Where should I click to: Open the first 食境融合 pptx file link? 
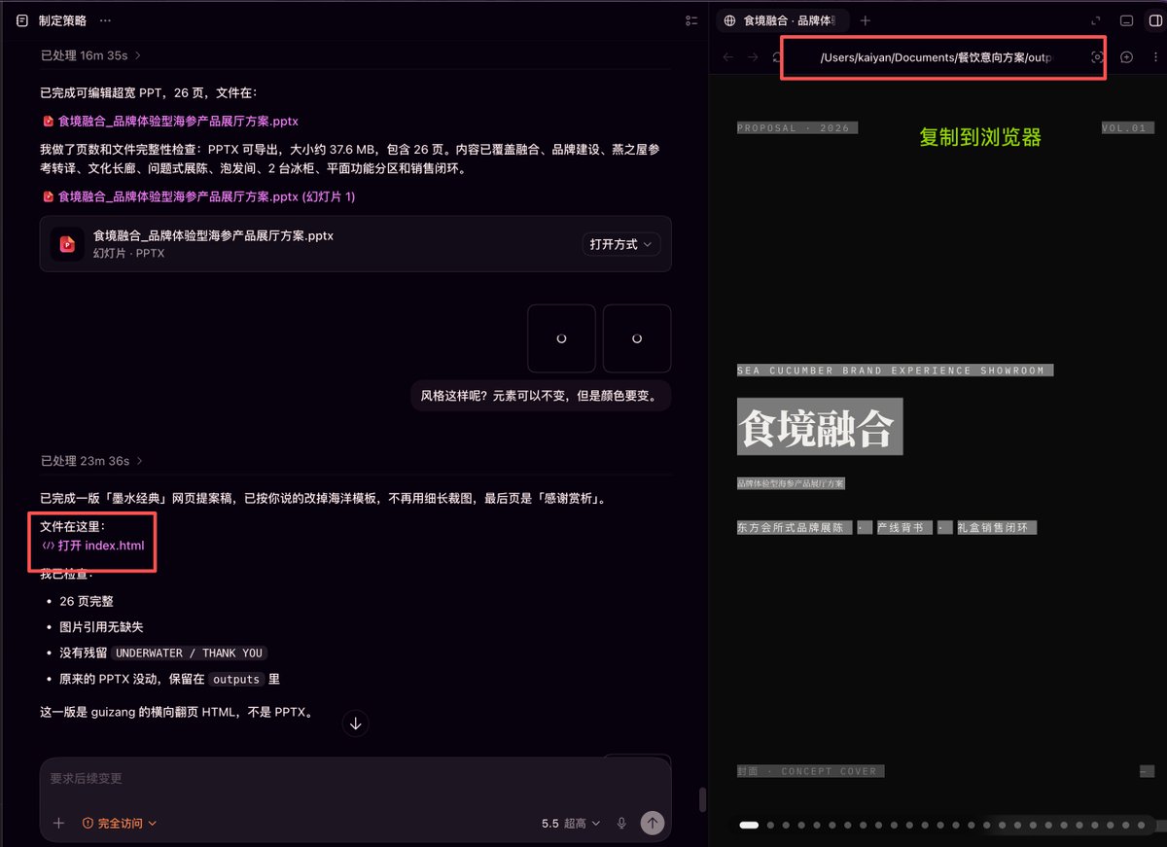click(170, 122)
